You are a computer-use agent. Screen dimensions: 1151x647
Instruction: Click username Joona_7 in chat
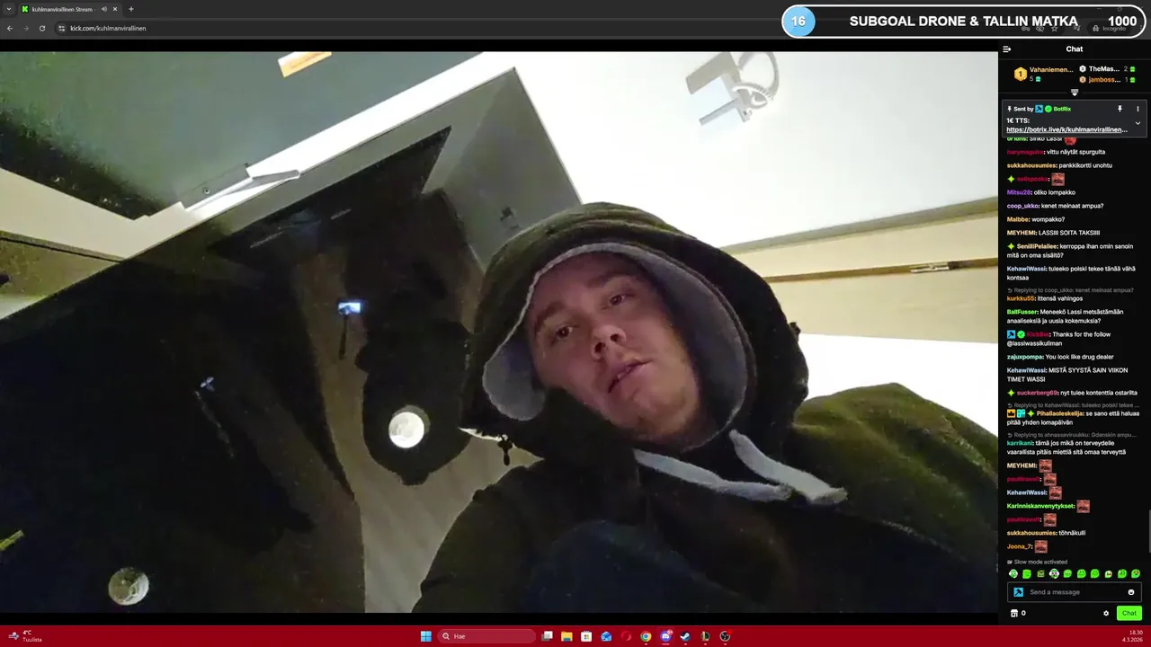(x=1020, y=546)
